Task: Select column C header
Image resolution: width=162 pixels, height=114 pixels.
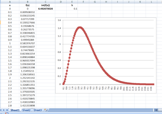Action: tap(45, 2)
